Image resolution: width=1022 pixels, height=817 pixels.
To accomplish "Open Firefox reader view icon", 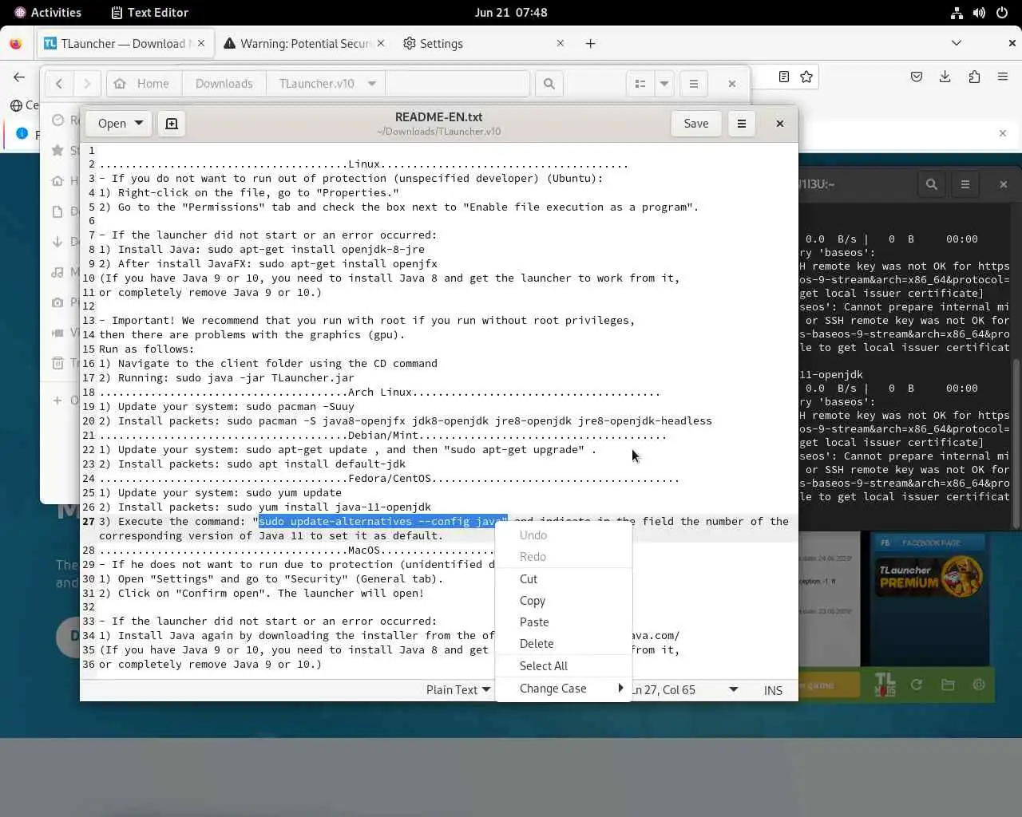I will pyautogui.click(x=784, y=77).
